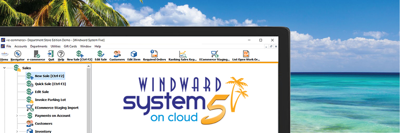Open the Window menu

[x=86, y=46]
